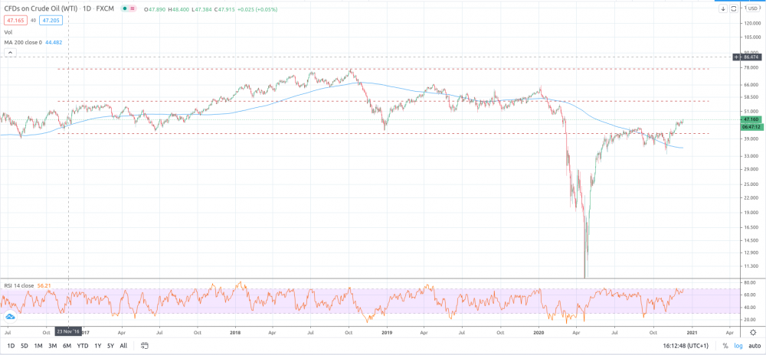Open chart settings gear icon on time axis

click(x=753, y=333)
